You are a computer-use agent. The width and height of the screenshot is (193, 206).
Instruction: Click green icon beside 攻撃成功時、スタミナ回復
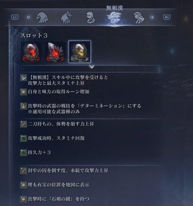pos(23,139)
